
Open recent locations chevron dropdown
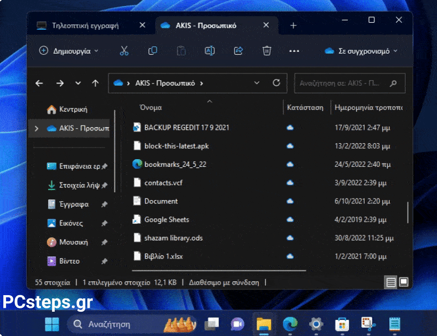click(x=78, y=83)
